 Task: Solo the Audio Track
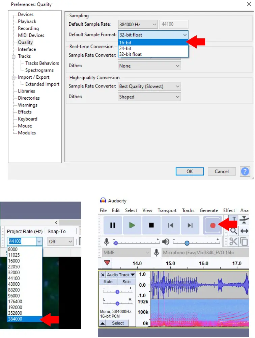pyautogui.click(x=126, y=282)
